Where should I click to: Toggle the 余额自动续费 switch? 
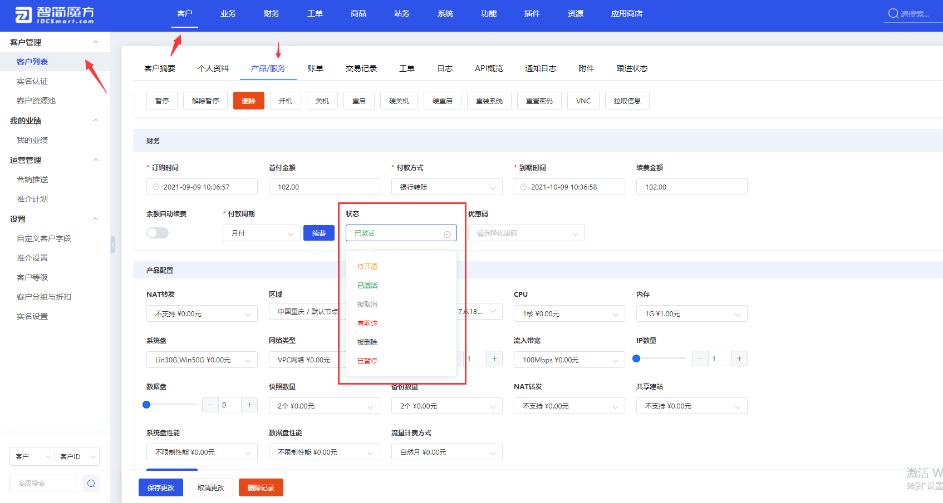coord(158,233)
